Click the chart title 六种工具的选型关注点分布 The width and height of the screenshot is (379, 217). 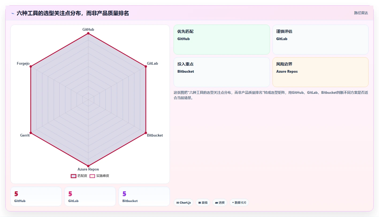[73, 13]
